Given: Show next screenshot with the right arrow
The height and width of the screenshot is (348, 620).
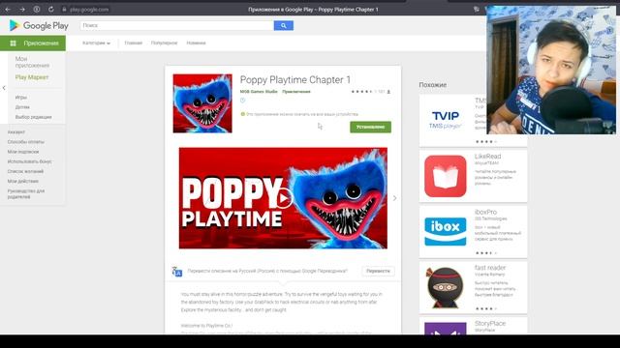Looking at the screenshot, I should coord(394,198).
